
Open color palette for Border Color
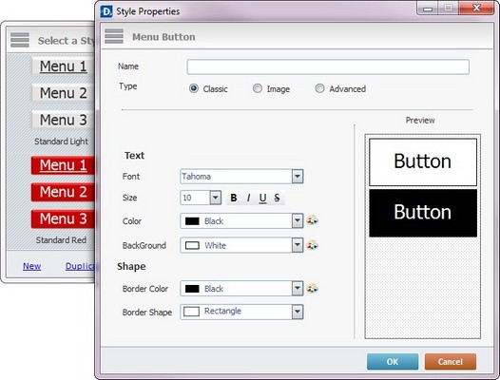point(313,289)
